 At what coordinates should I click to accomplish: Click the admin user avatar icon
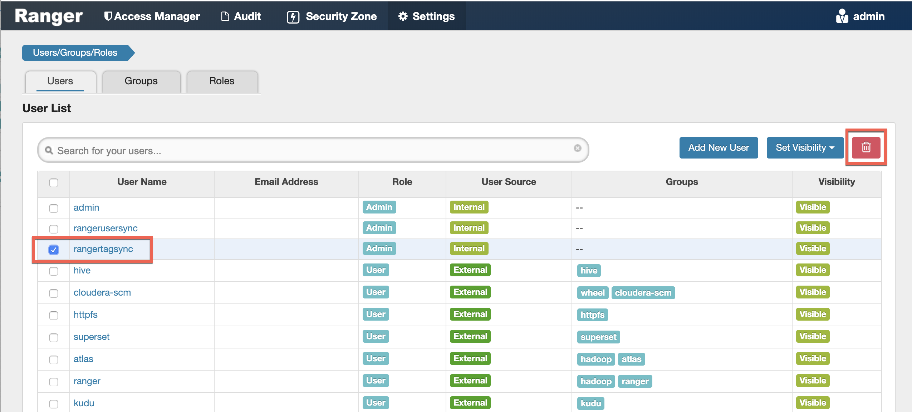point(842,16)
